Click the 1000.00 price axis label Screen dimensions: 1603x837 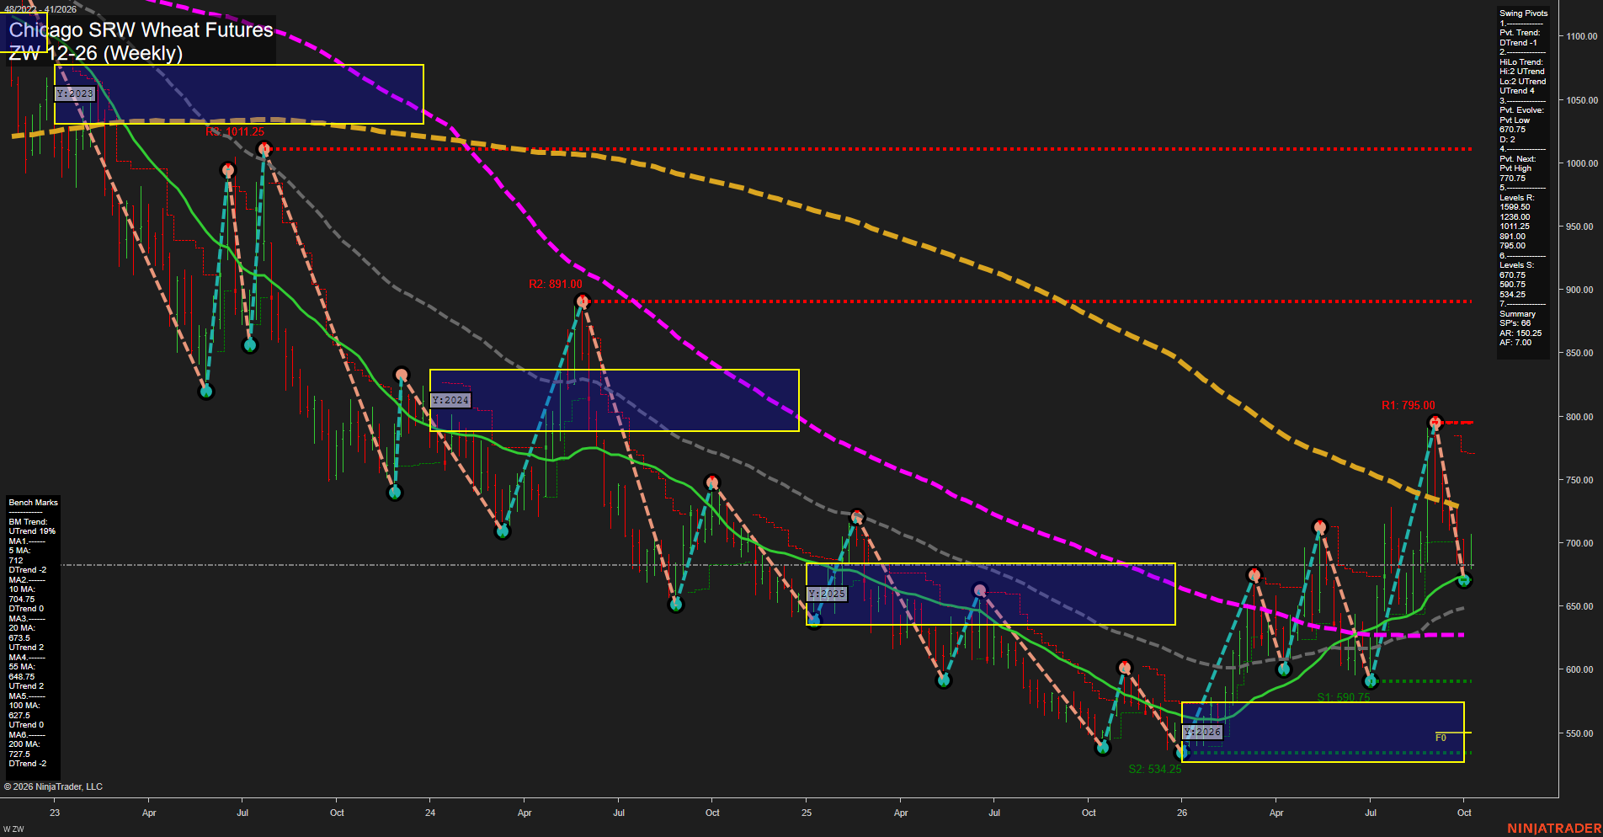tap(1582, 163)
